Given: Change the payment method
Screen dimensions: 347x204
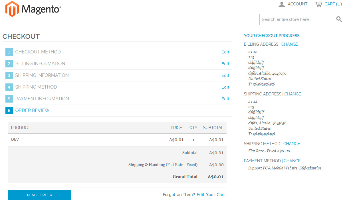Looking at the screenshot, I should [x=292, y=161].
